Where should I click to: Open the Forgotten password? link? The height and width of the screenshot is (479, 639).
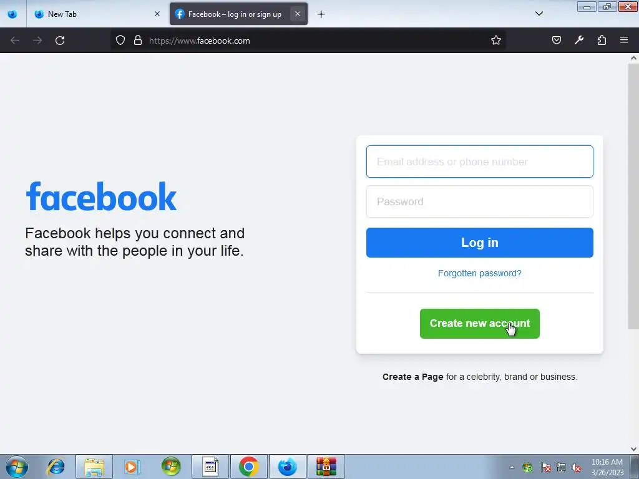480,273
